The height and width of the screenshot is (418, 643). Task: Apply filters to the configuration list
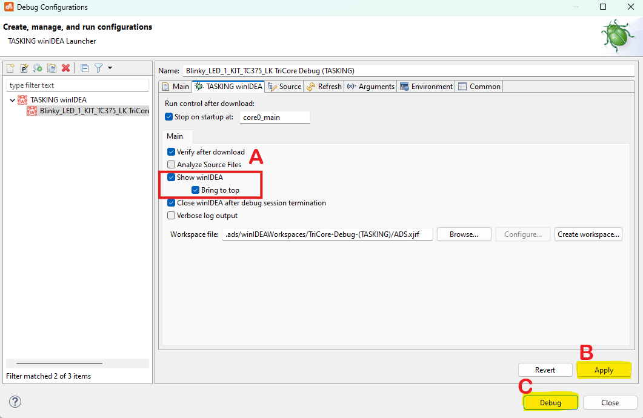(x=98, y=68)
